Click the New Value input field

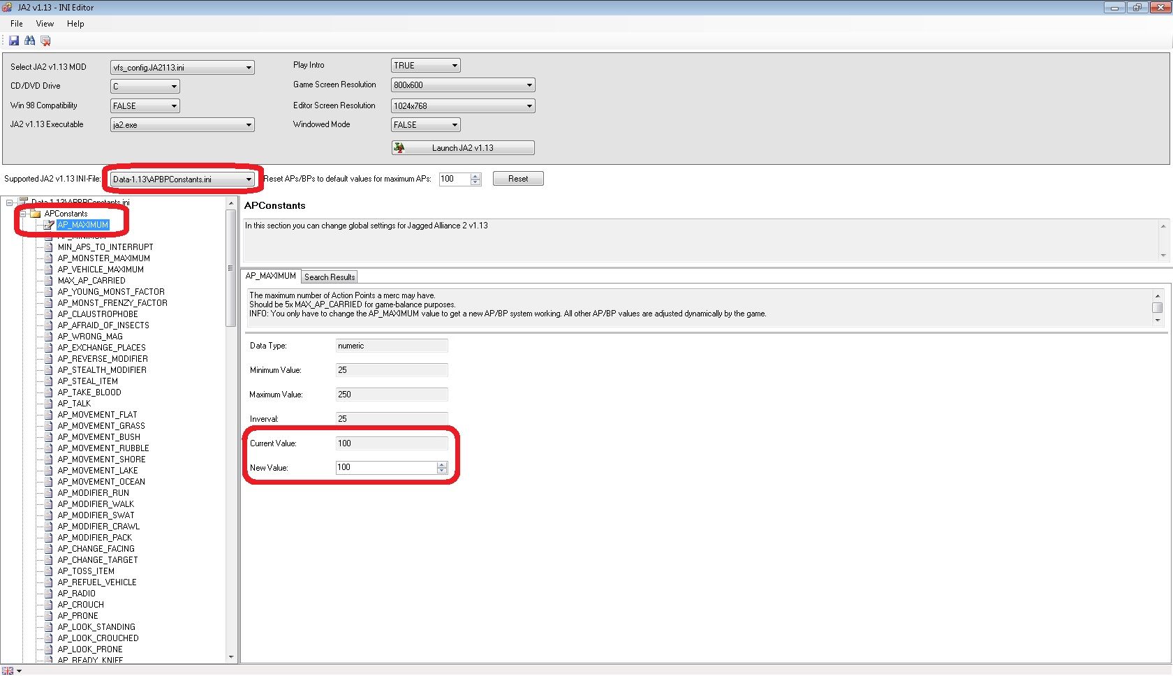point(385,468)
